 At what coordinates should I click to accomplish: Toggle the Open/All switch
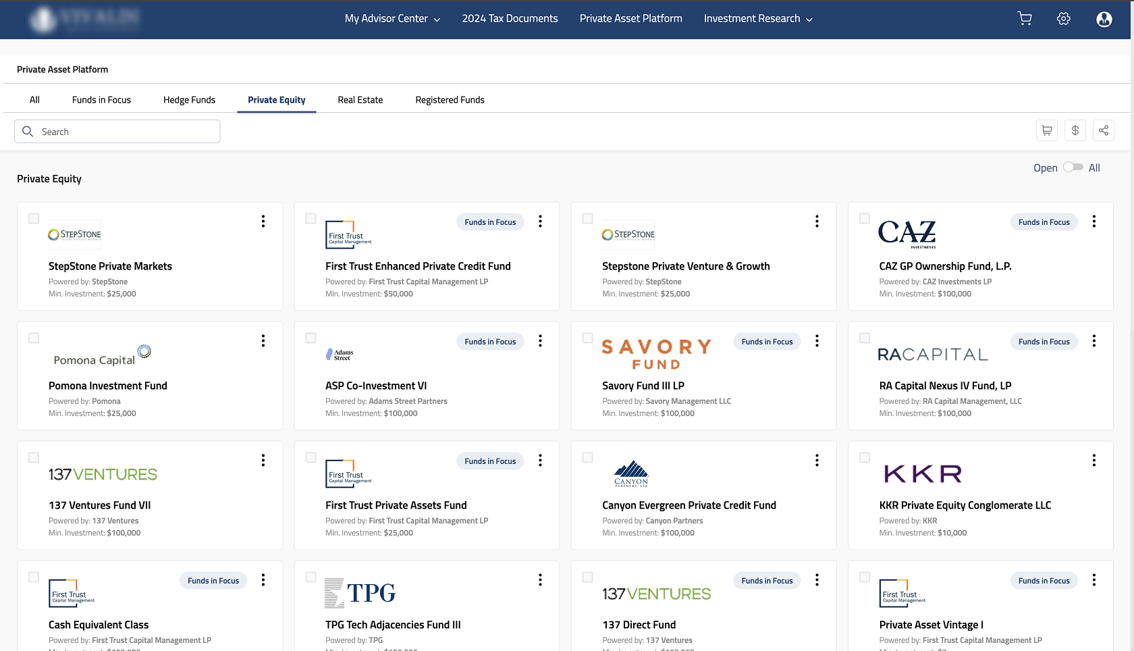click(1073, 167)
